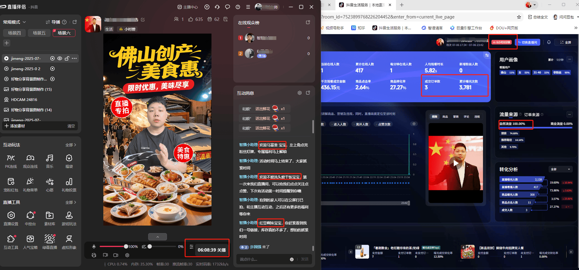Switch to 场景五 scene tab
Image resolution: width=579 pixels, height=270 pixels.
tap(39, 33)
